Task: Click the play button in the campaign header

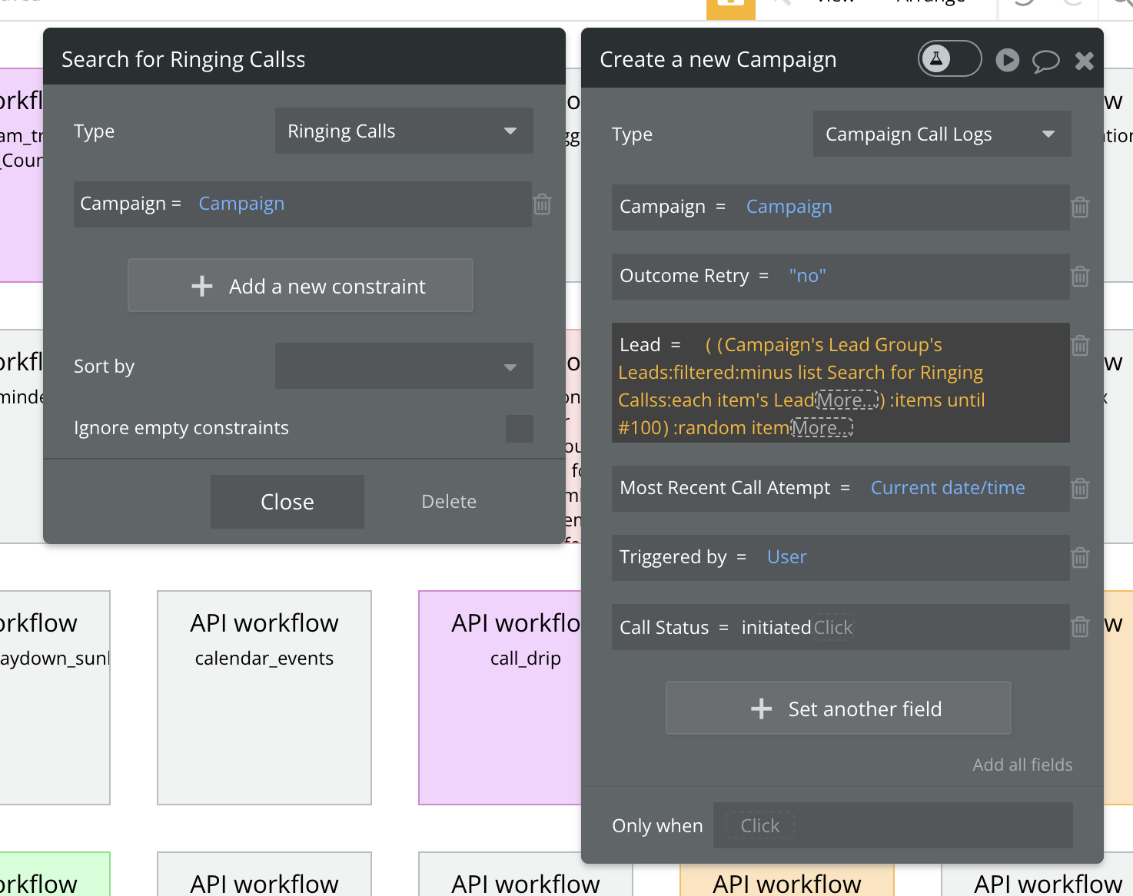Action: click(x=1007, y=60)
